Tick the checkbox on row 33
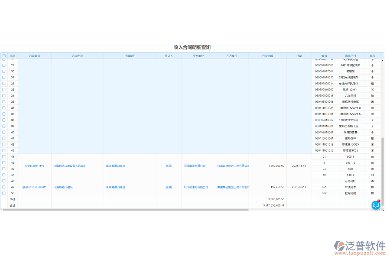 coord(4,90)
